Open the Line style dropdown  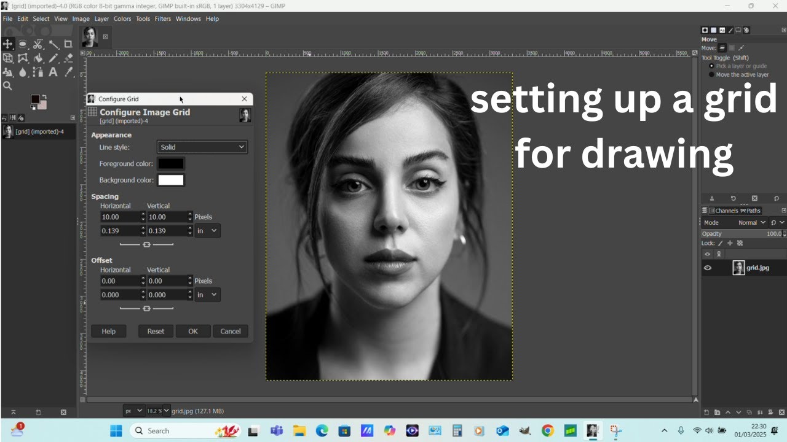click(202, 147)
